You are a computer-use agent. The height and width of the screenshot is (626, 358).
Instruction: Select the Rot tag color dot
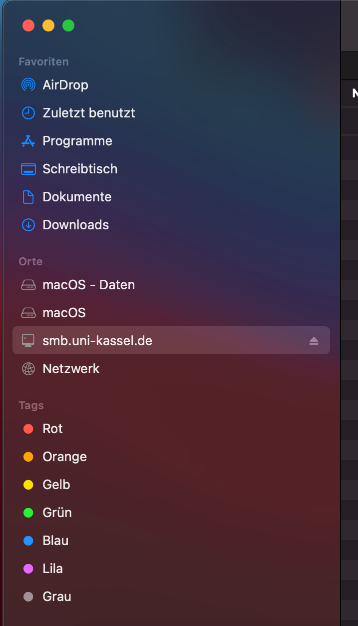pyautogui.click(x=28, y=429)
